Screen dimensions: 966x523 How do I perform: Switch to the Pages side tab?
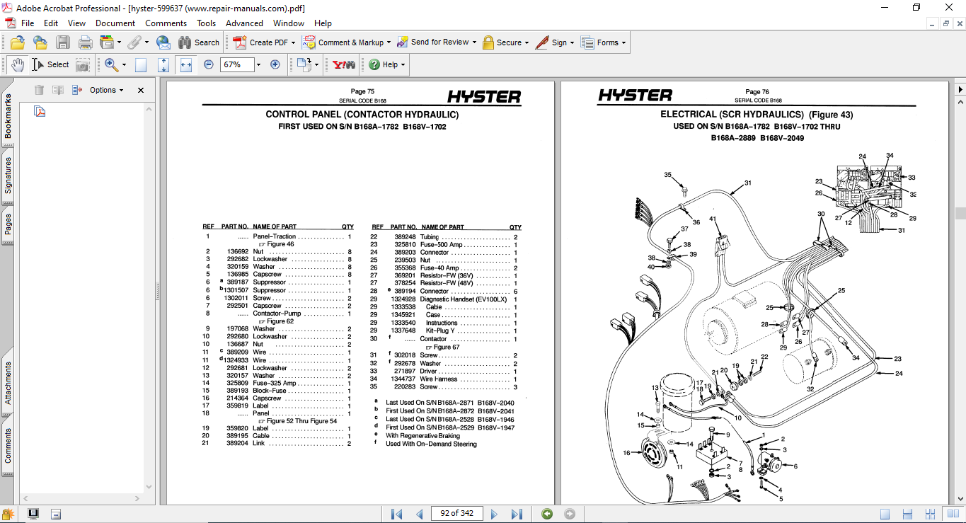pos(8,224)
